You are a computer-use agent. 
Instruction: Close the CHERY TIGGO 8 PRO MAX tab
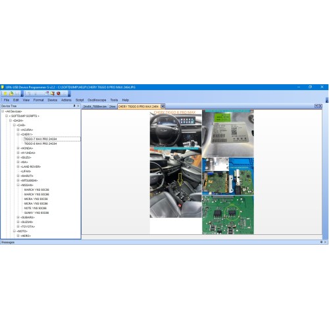[x=163, y=107]
